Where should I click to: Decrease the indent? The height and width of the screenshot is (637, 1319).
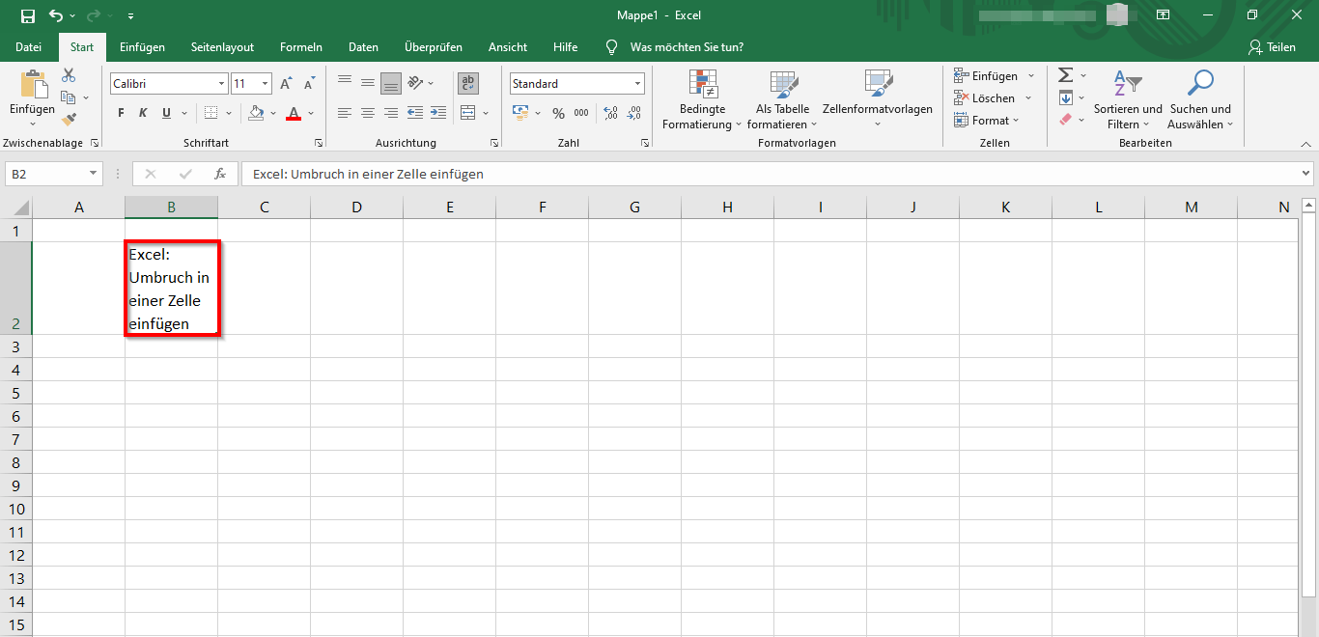pyautogui.click(x=415, y=113)
